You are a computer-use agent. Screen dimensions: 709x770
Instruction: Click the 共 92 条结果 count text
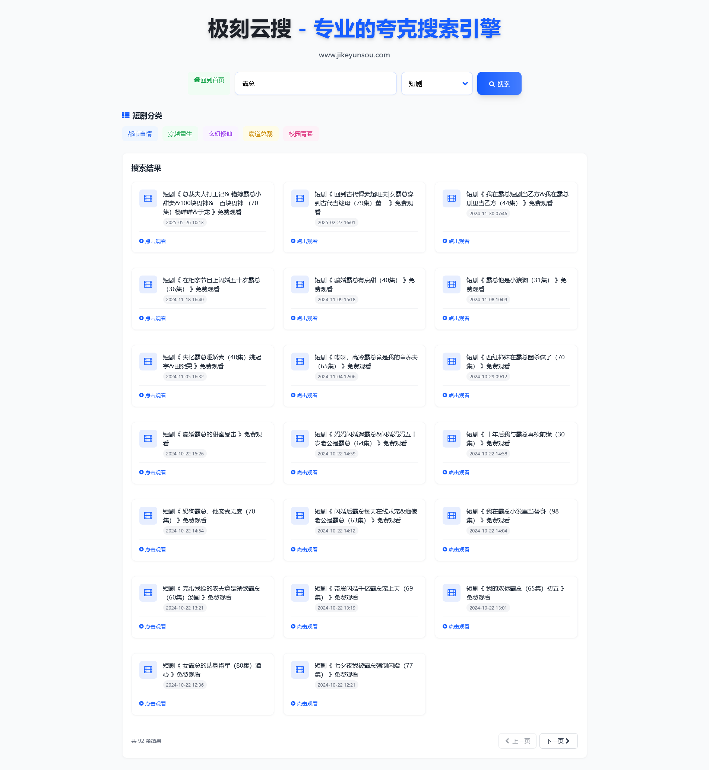point(146,741)
